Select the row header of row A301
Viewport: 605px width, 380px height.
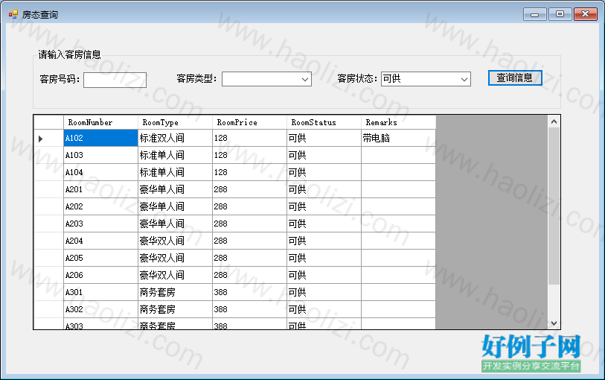pos(48,292)
